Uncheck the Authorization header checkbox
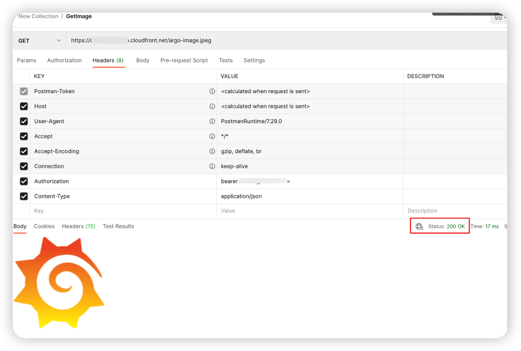The image size is (521, 351). (24, 182)
